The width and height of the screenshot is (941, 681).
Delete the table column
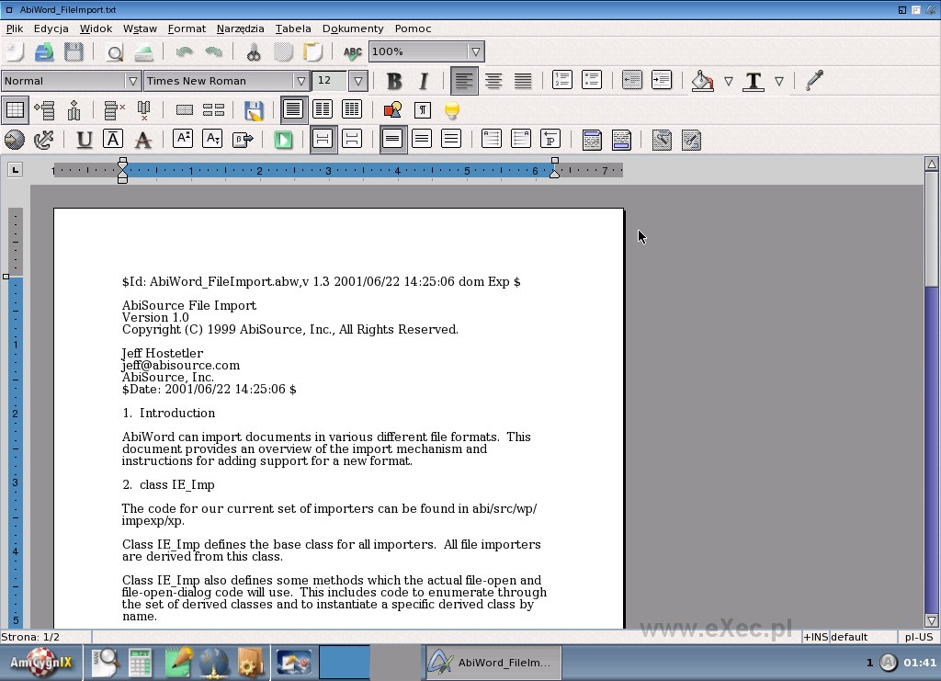(x=143, y=109)
